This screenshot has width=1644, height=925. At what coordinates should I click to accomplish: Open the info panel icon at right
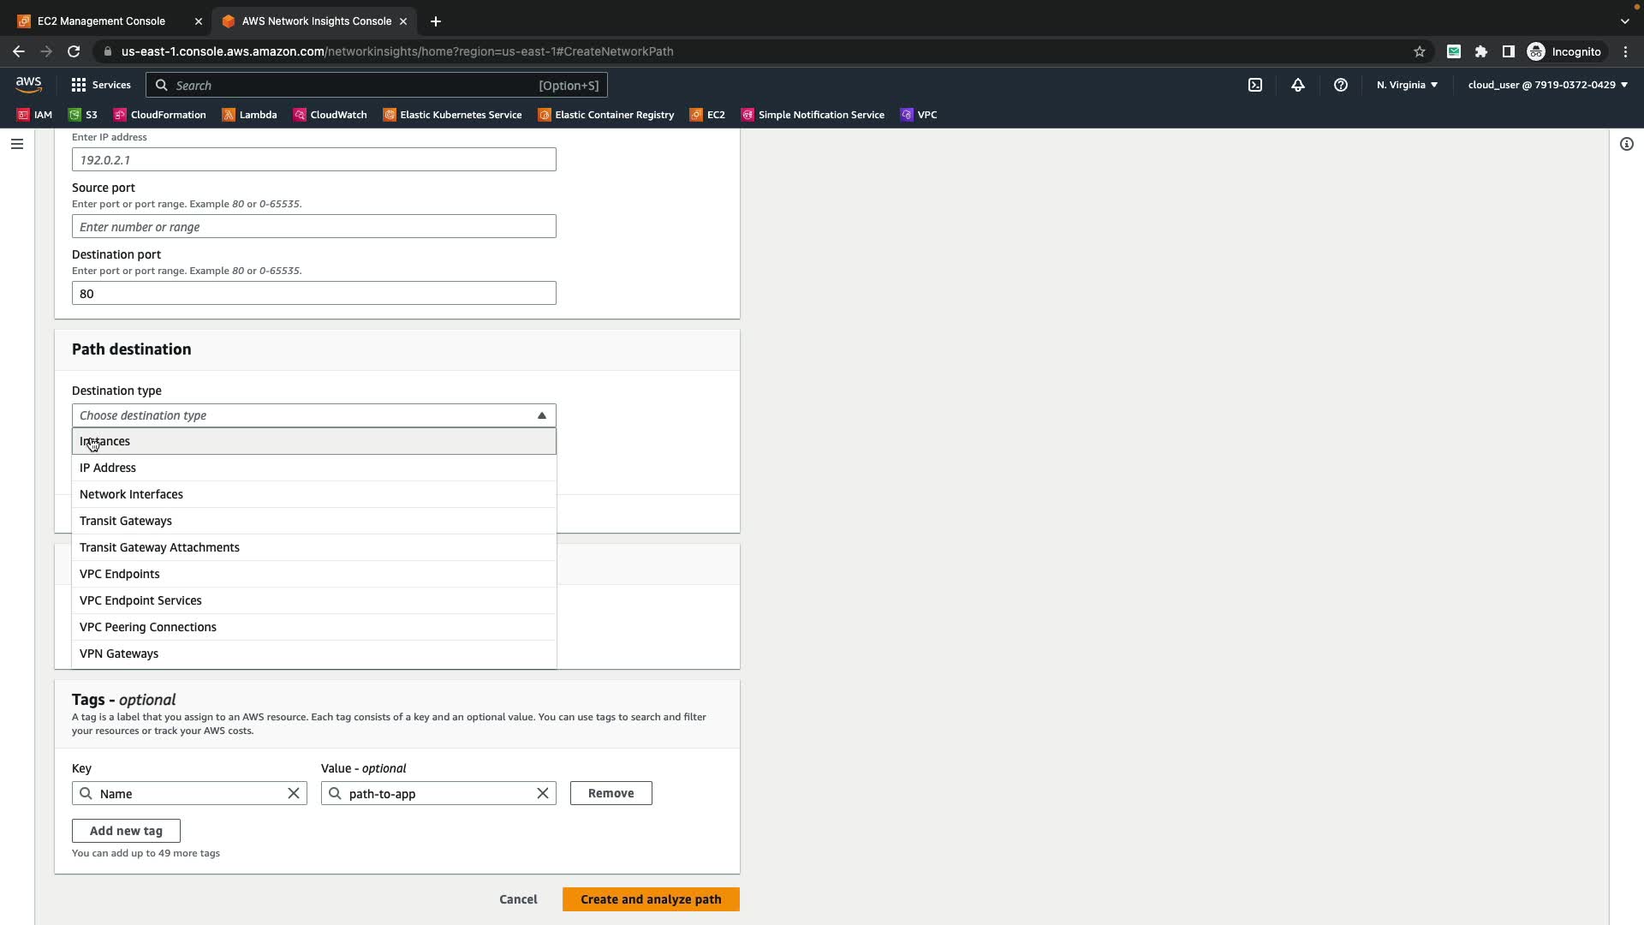pyautogui.click(x=1626, y=144)
